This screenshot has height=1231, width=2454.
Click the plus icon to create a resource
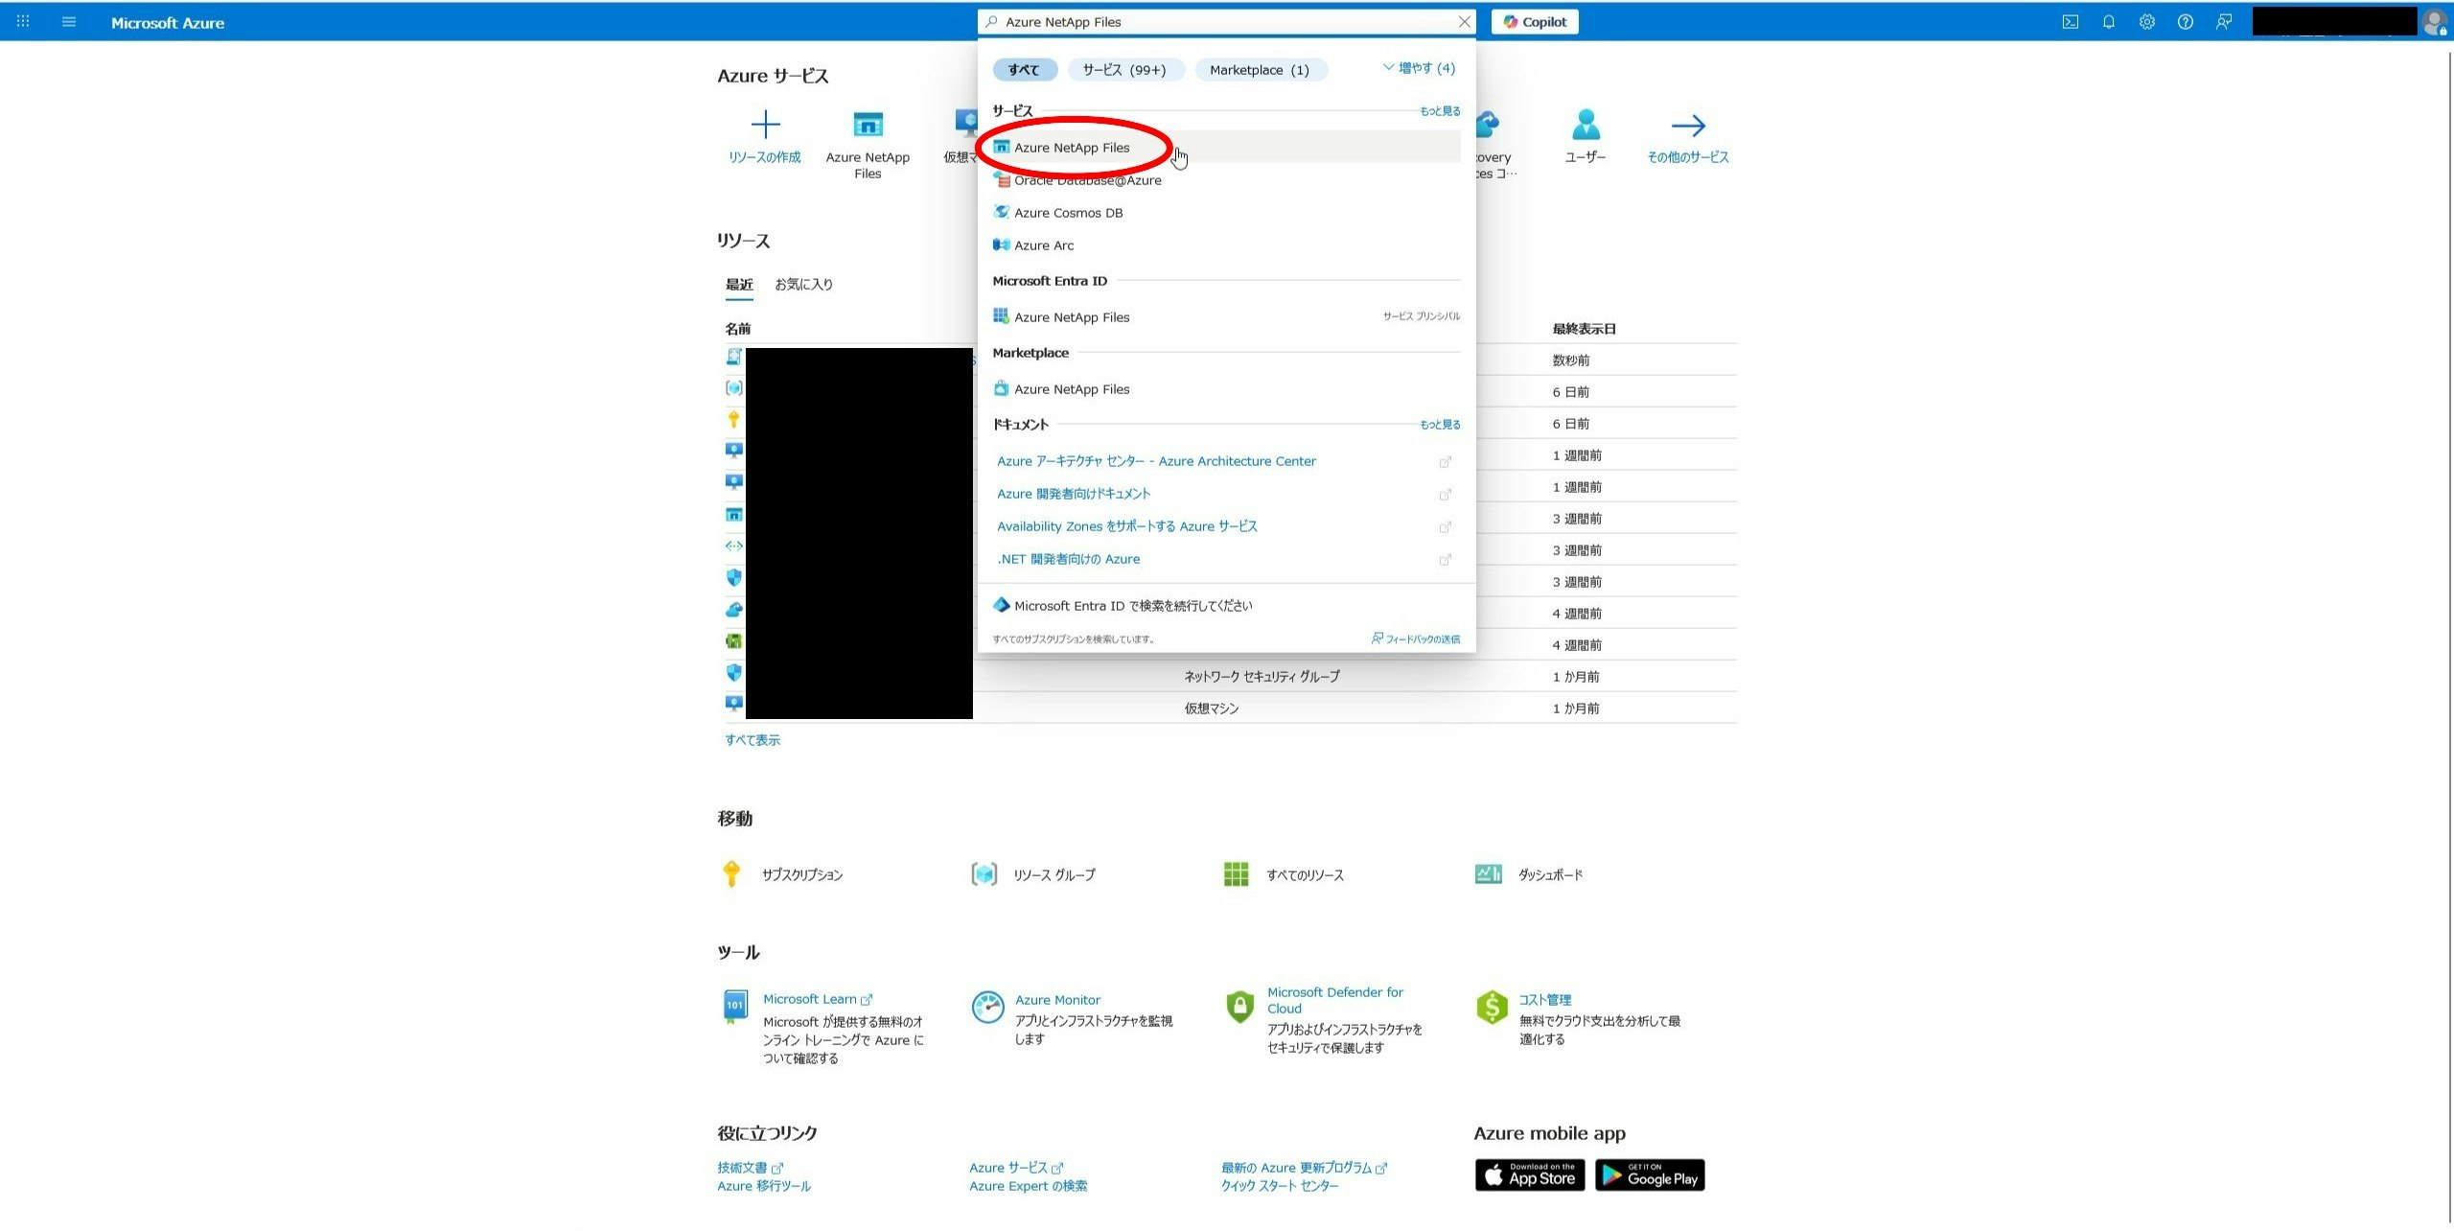click(x=764, y=126)
